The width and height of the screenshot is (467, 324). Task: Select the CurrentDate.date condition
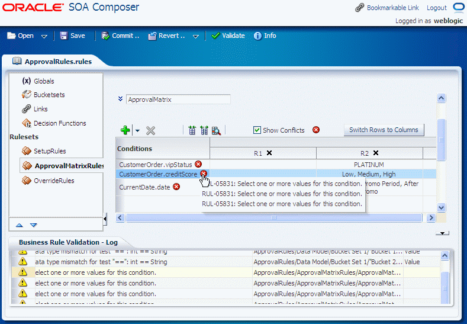tap(144, 187)
